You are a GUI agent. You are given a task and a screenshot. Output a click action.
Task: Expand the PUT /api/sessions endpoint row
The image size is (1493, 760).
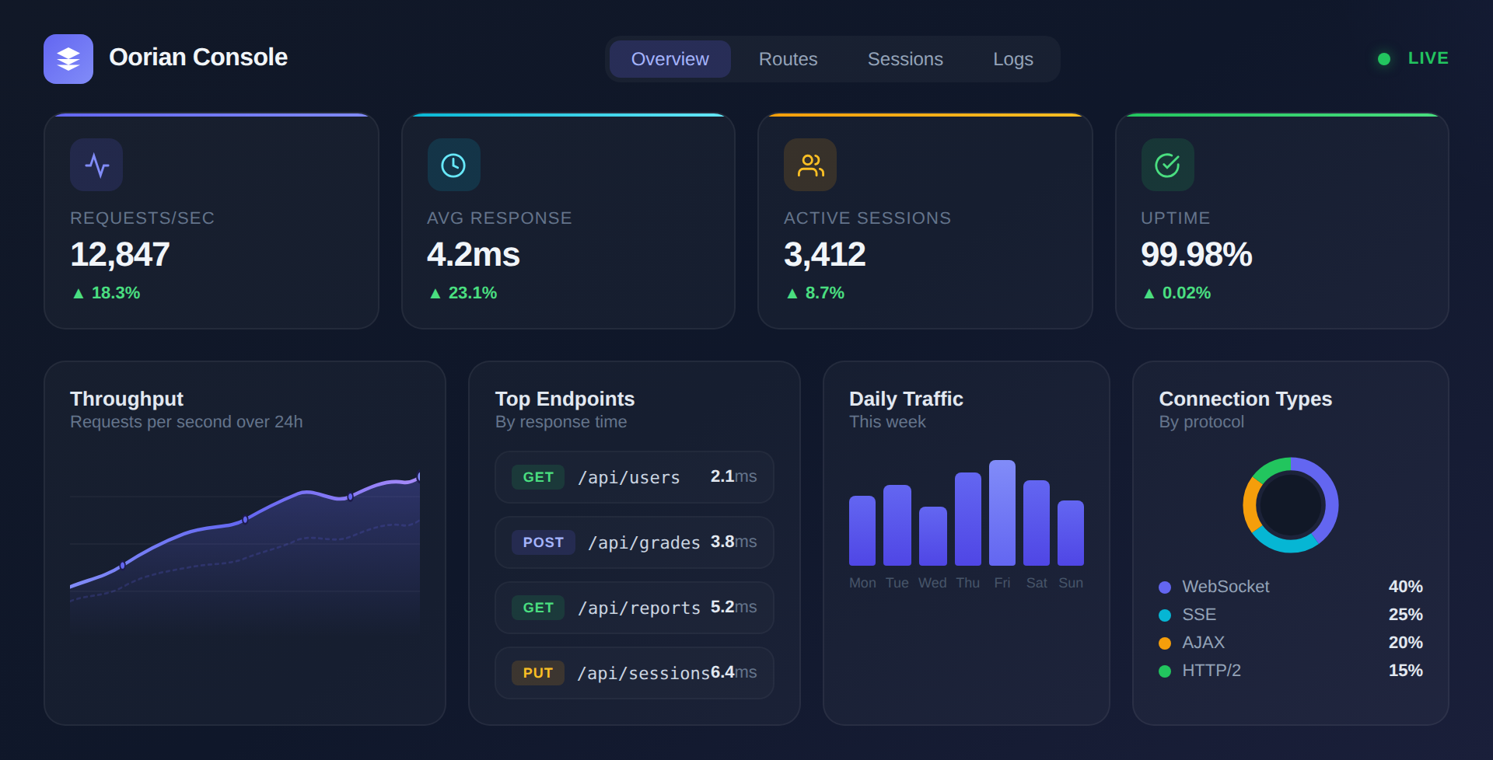634,673
